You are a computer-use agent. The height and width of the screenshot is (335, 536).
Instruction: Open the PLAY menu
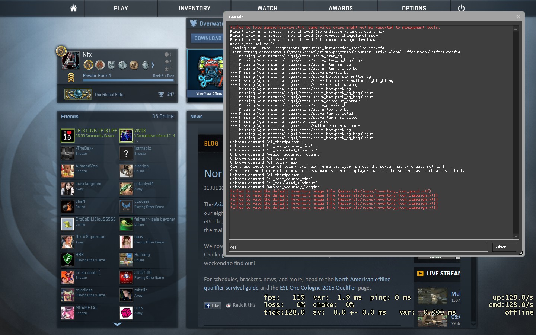pyautogui.click(x=121, y=8)
